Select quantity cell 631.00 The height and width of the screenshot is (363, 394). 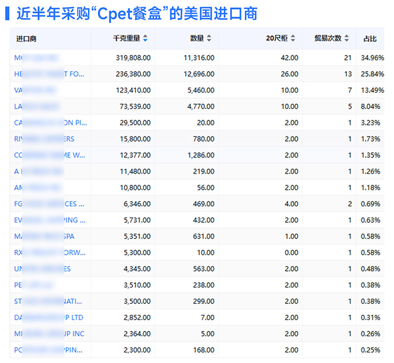(x=204, y=236)
